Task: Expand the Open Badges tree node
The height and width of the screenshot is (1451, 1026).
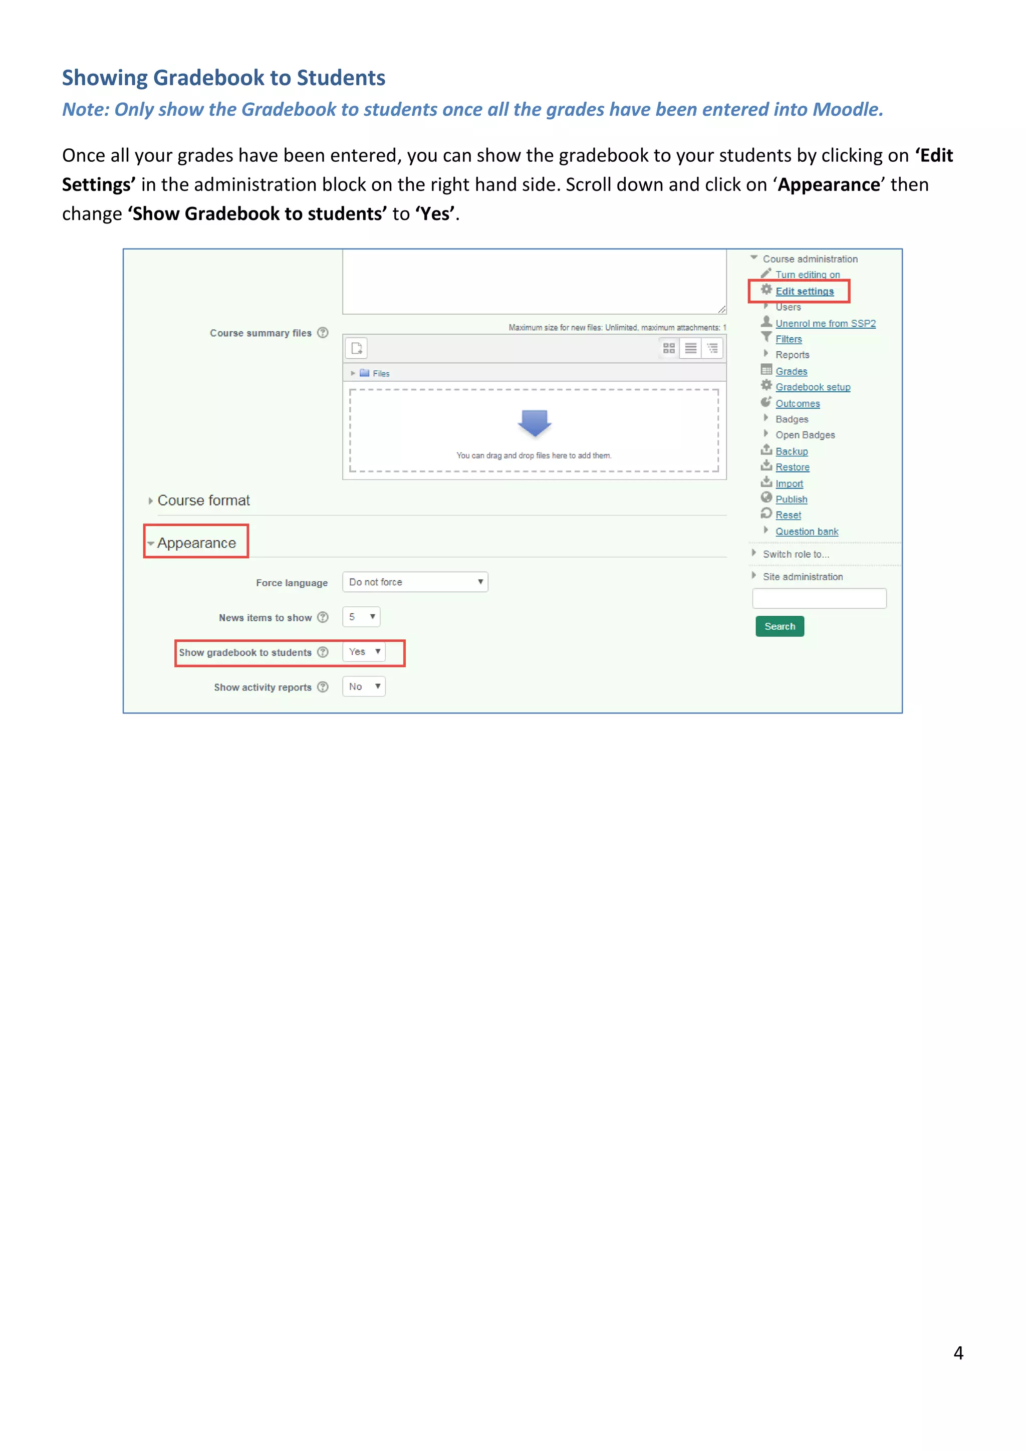Action: 766,434
